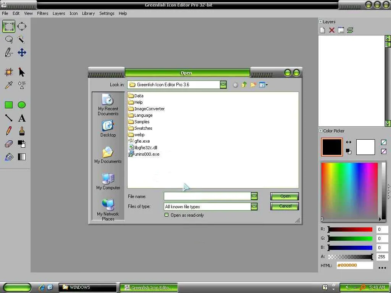Select the Retouch shapes tool
The height and width of the screenshot is (293, 391).
click(x=22, y=85)
